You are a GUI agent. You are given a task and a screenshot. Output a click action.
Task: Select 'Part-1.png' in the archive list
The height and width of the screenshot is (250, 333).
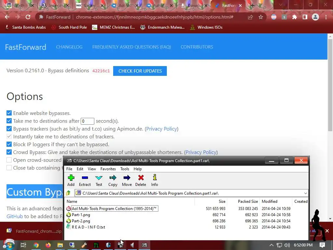click(81, 215)
